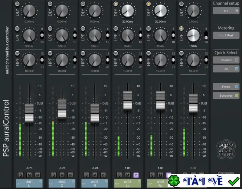Open Channel setup 5.1 dropdown
Image resolution: width=242 pixels, height=189 pixels.
(226, 11)
